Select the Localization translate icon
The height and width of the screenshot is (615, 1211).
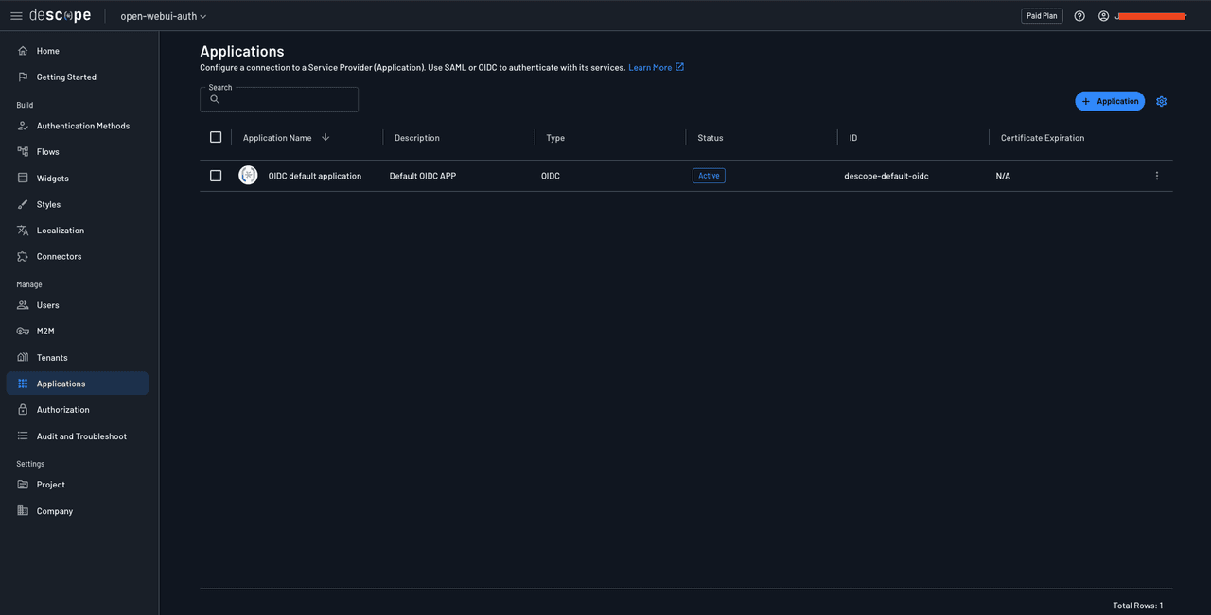click(x=23, y=231)
